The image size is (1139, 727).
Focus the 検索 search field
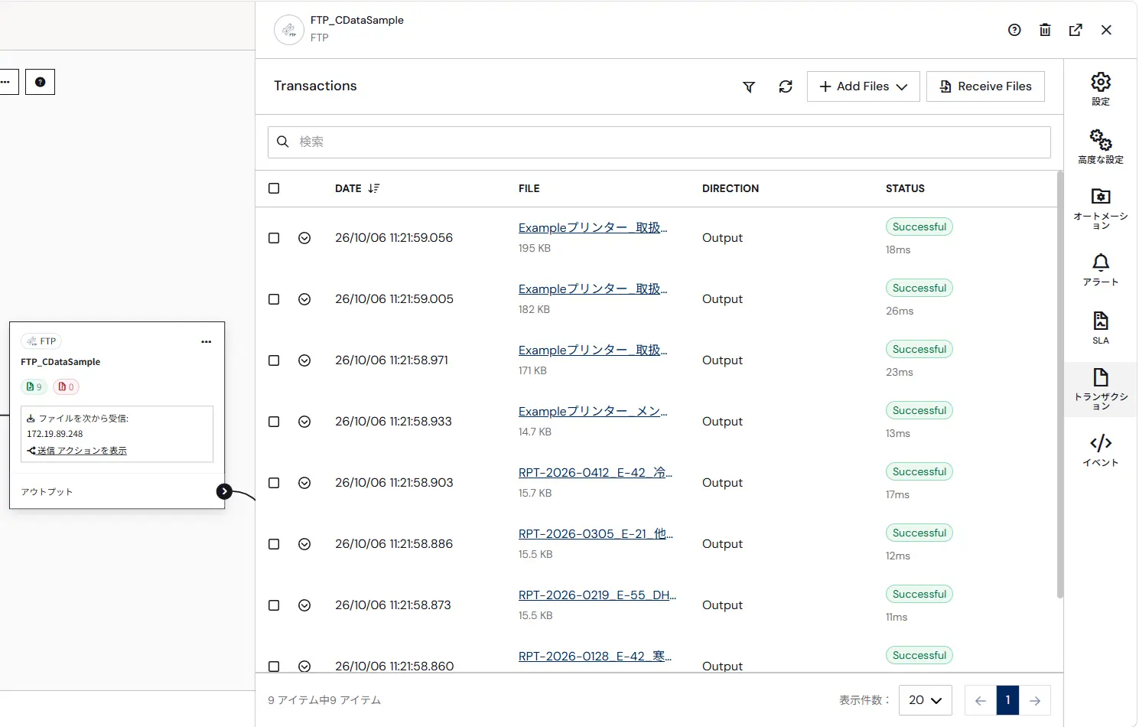pyautogui.click(x=659, y=142)
